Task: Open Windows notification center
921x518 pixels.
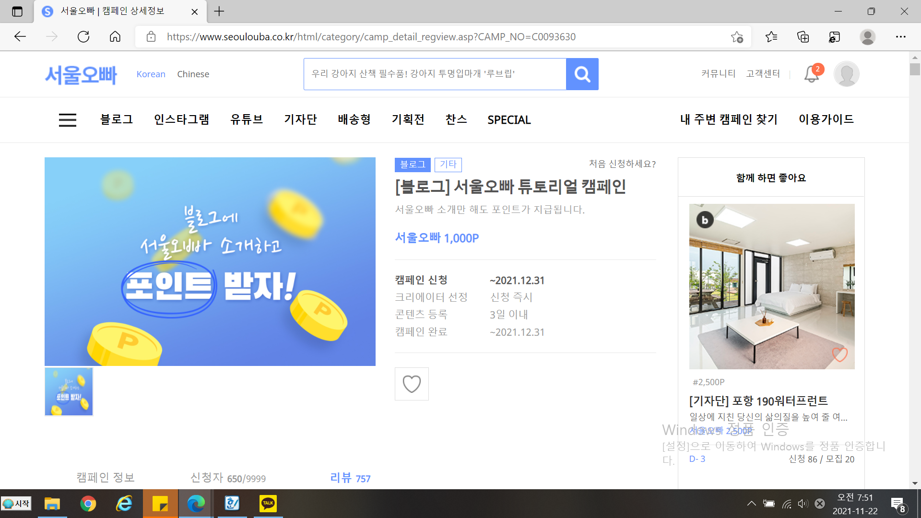Action: tap(897, 504)
